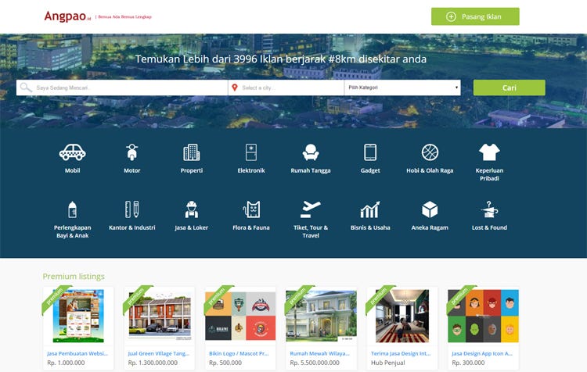Select Tiket, Tour & Travel airplane icon
The width and height of the screenshot is (587, 372).
311,209
